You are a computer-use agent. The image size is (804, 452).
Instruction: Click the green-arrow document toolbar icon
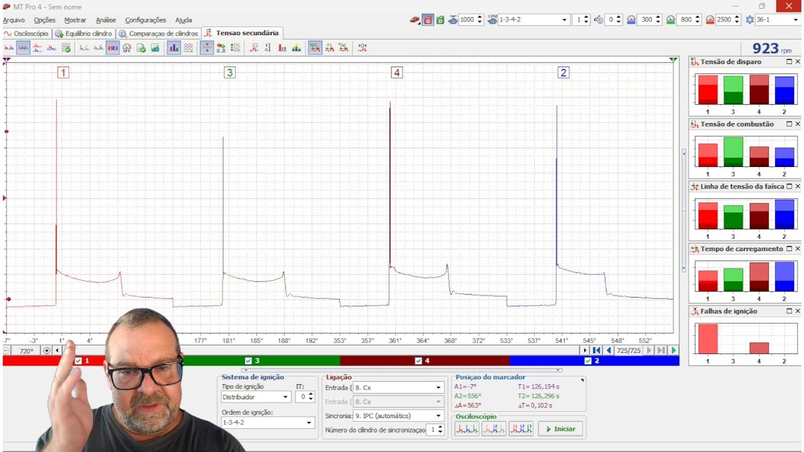141,47
